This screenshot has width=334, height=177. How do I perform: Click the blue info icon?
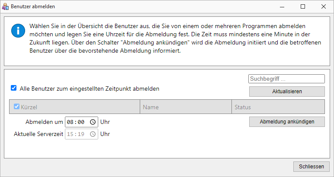[18, 31]
